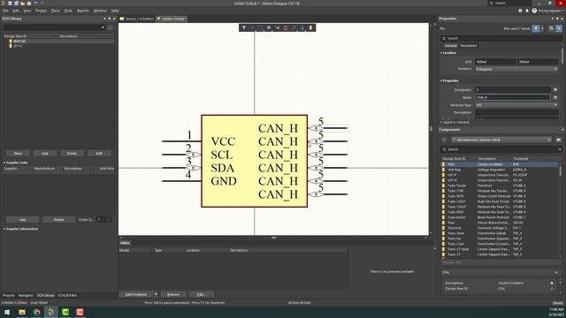Image resolution: width=566 pixels, height=318 pixels.
Task: Select the place line tool in canvas toolbar
Action: [294, 27]
